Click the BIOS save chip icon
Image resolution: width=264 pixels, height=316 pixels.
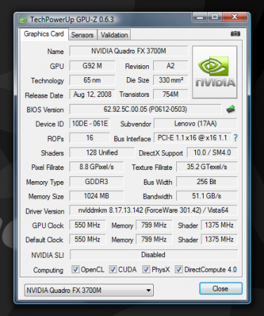231,110
